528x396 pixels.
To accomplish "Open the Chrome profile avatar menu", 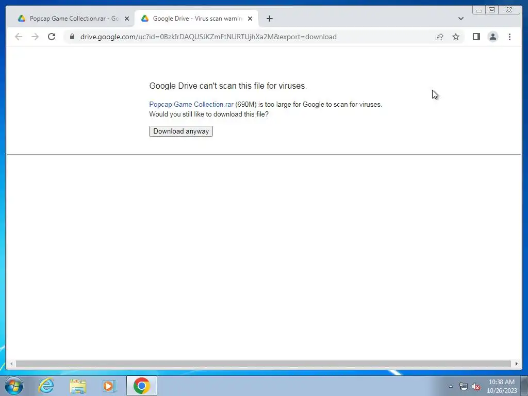I will tap(492, 37).
